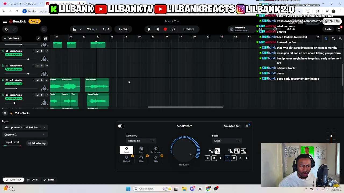The width and height of the screenshot is (344, 193).
Task: Open the Eb maj key selector
Action: click(123, 29)
